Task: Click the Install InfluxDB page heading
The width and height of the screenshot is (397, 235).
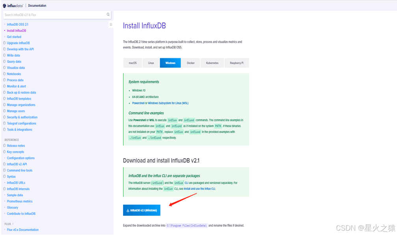Action: pos(144,26)
